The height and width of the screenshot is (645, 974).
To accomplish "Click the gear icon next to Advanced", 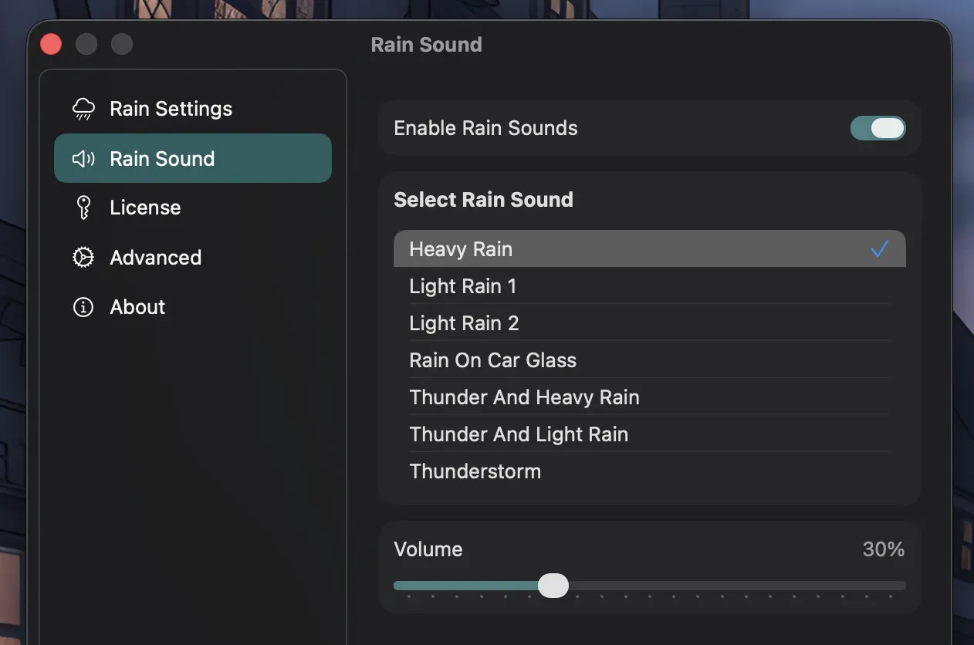I will click(x=83, y=257).
